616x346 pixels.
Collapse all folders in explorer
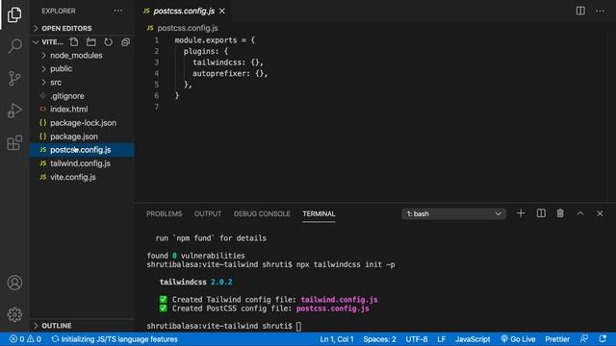point(126,42)
